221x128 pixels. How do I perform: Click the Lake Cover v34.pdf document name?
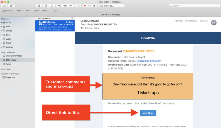(x=134, y=57)
